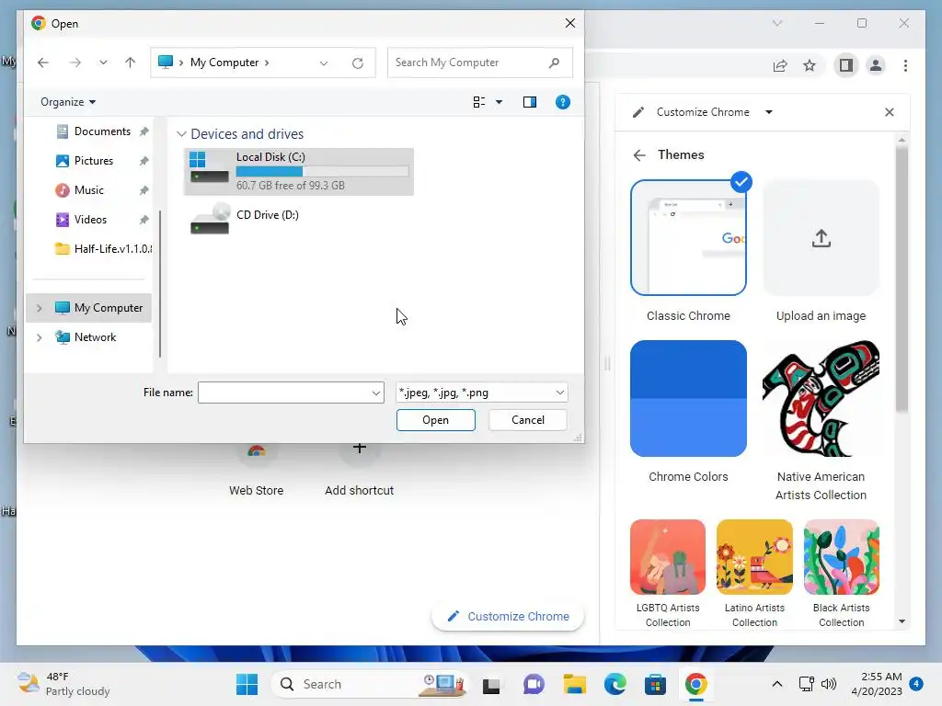Open Chrome three-dot menu
This screenshot has width=942, height=706.
tap(905, 65)
